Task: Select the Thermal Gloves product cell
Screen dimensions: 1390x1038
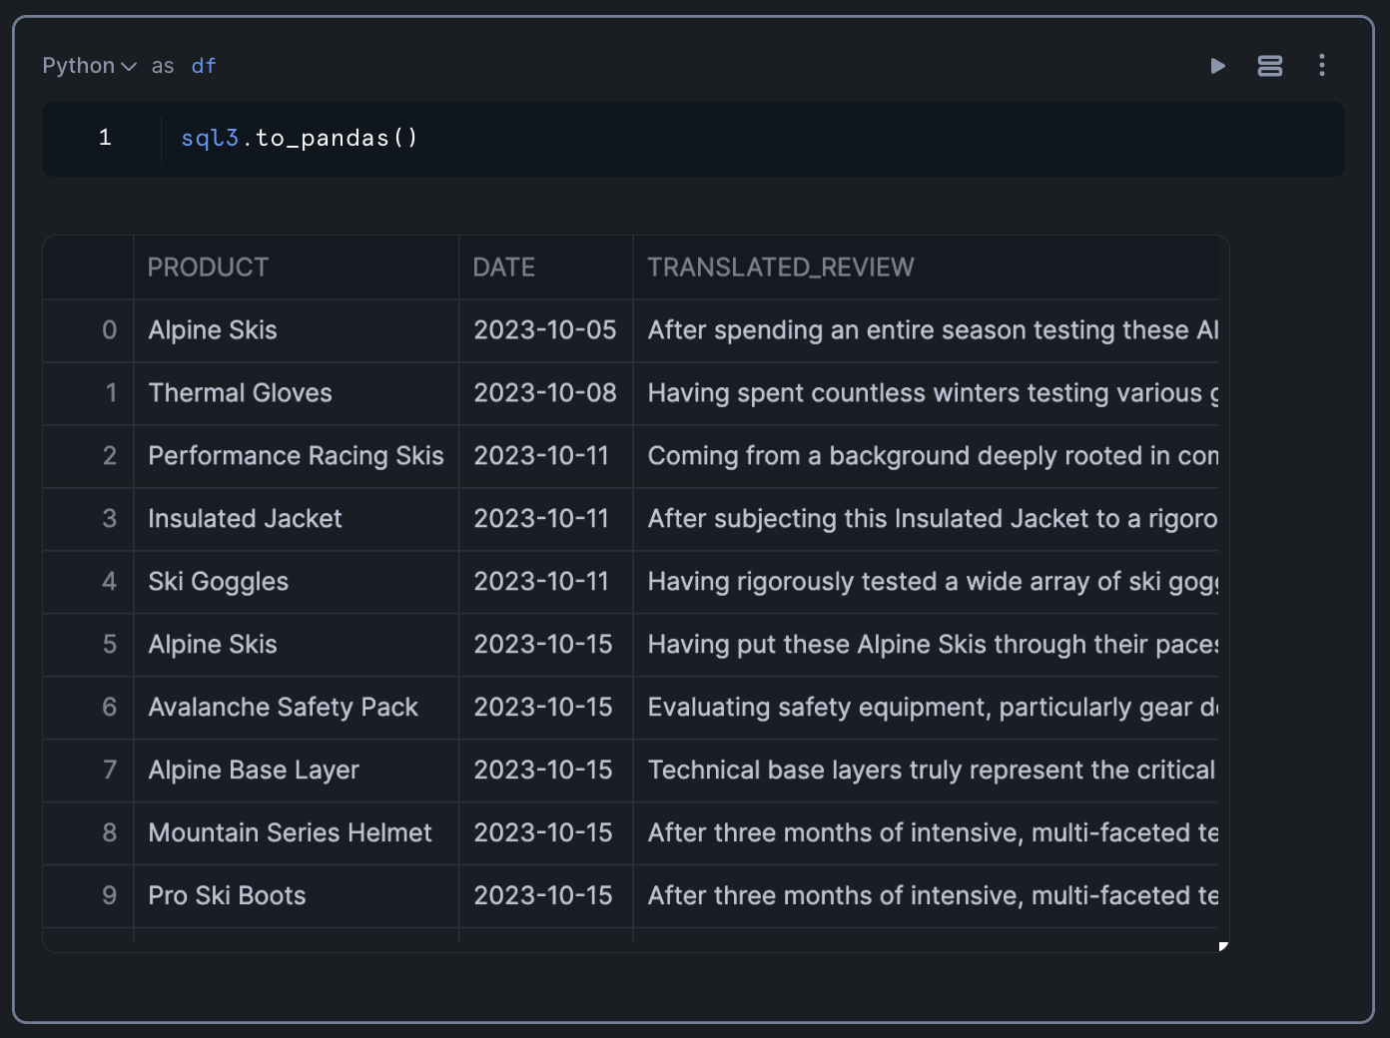Action: [x=241, y=393]
